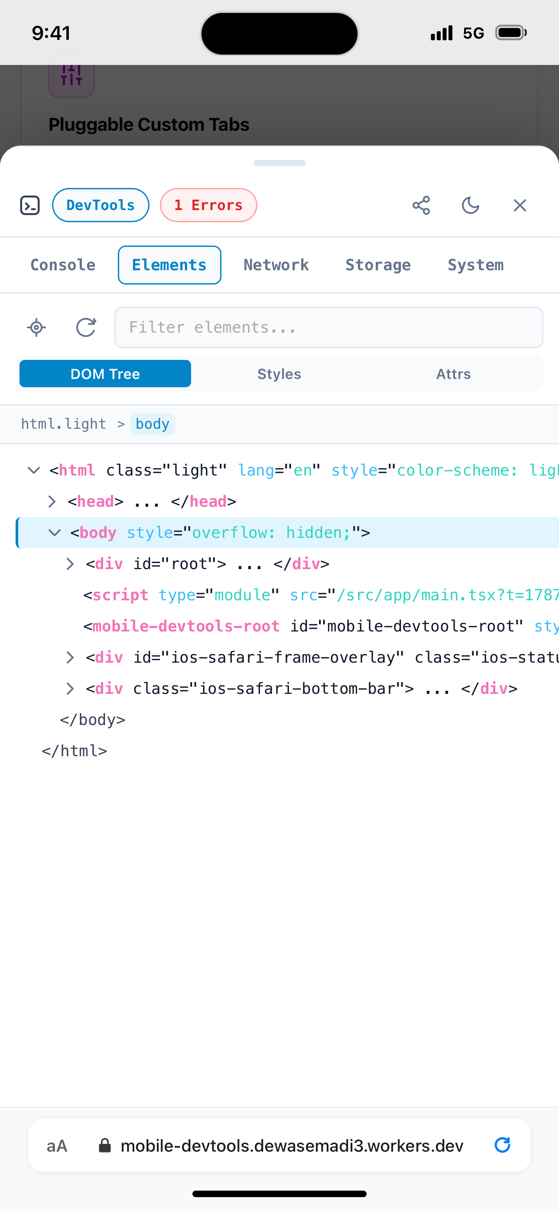Click the DevTools pill button
559x1211 pixels.
coord(101,205)
